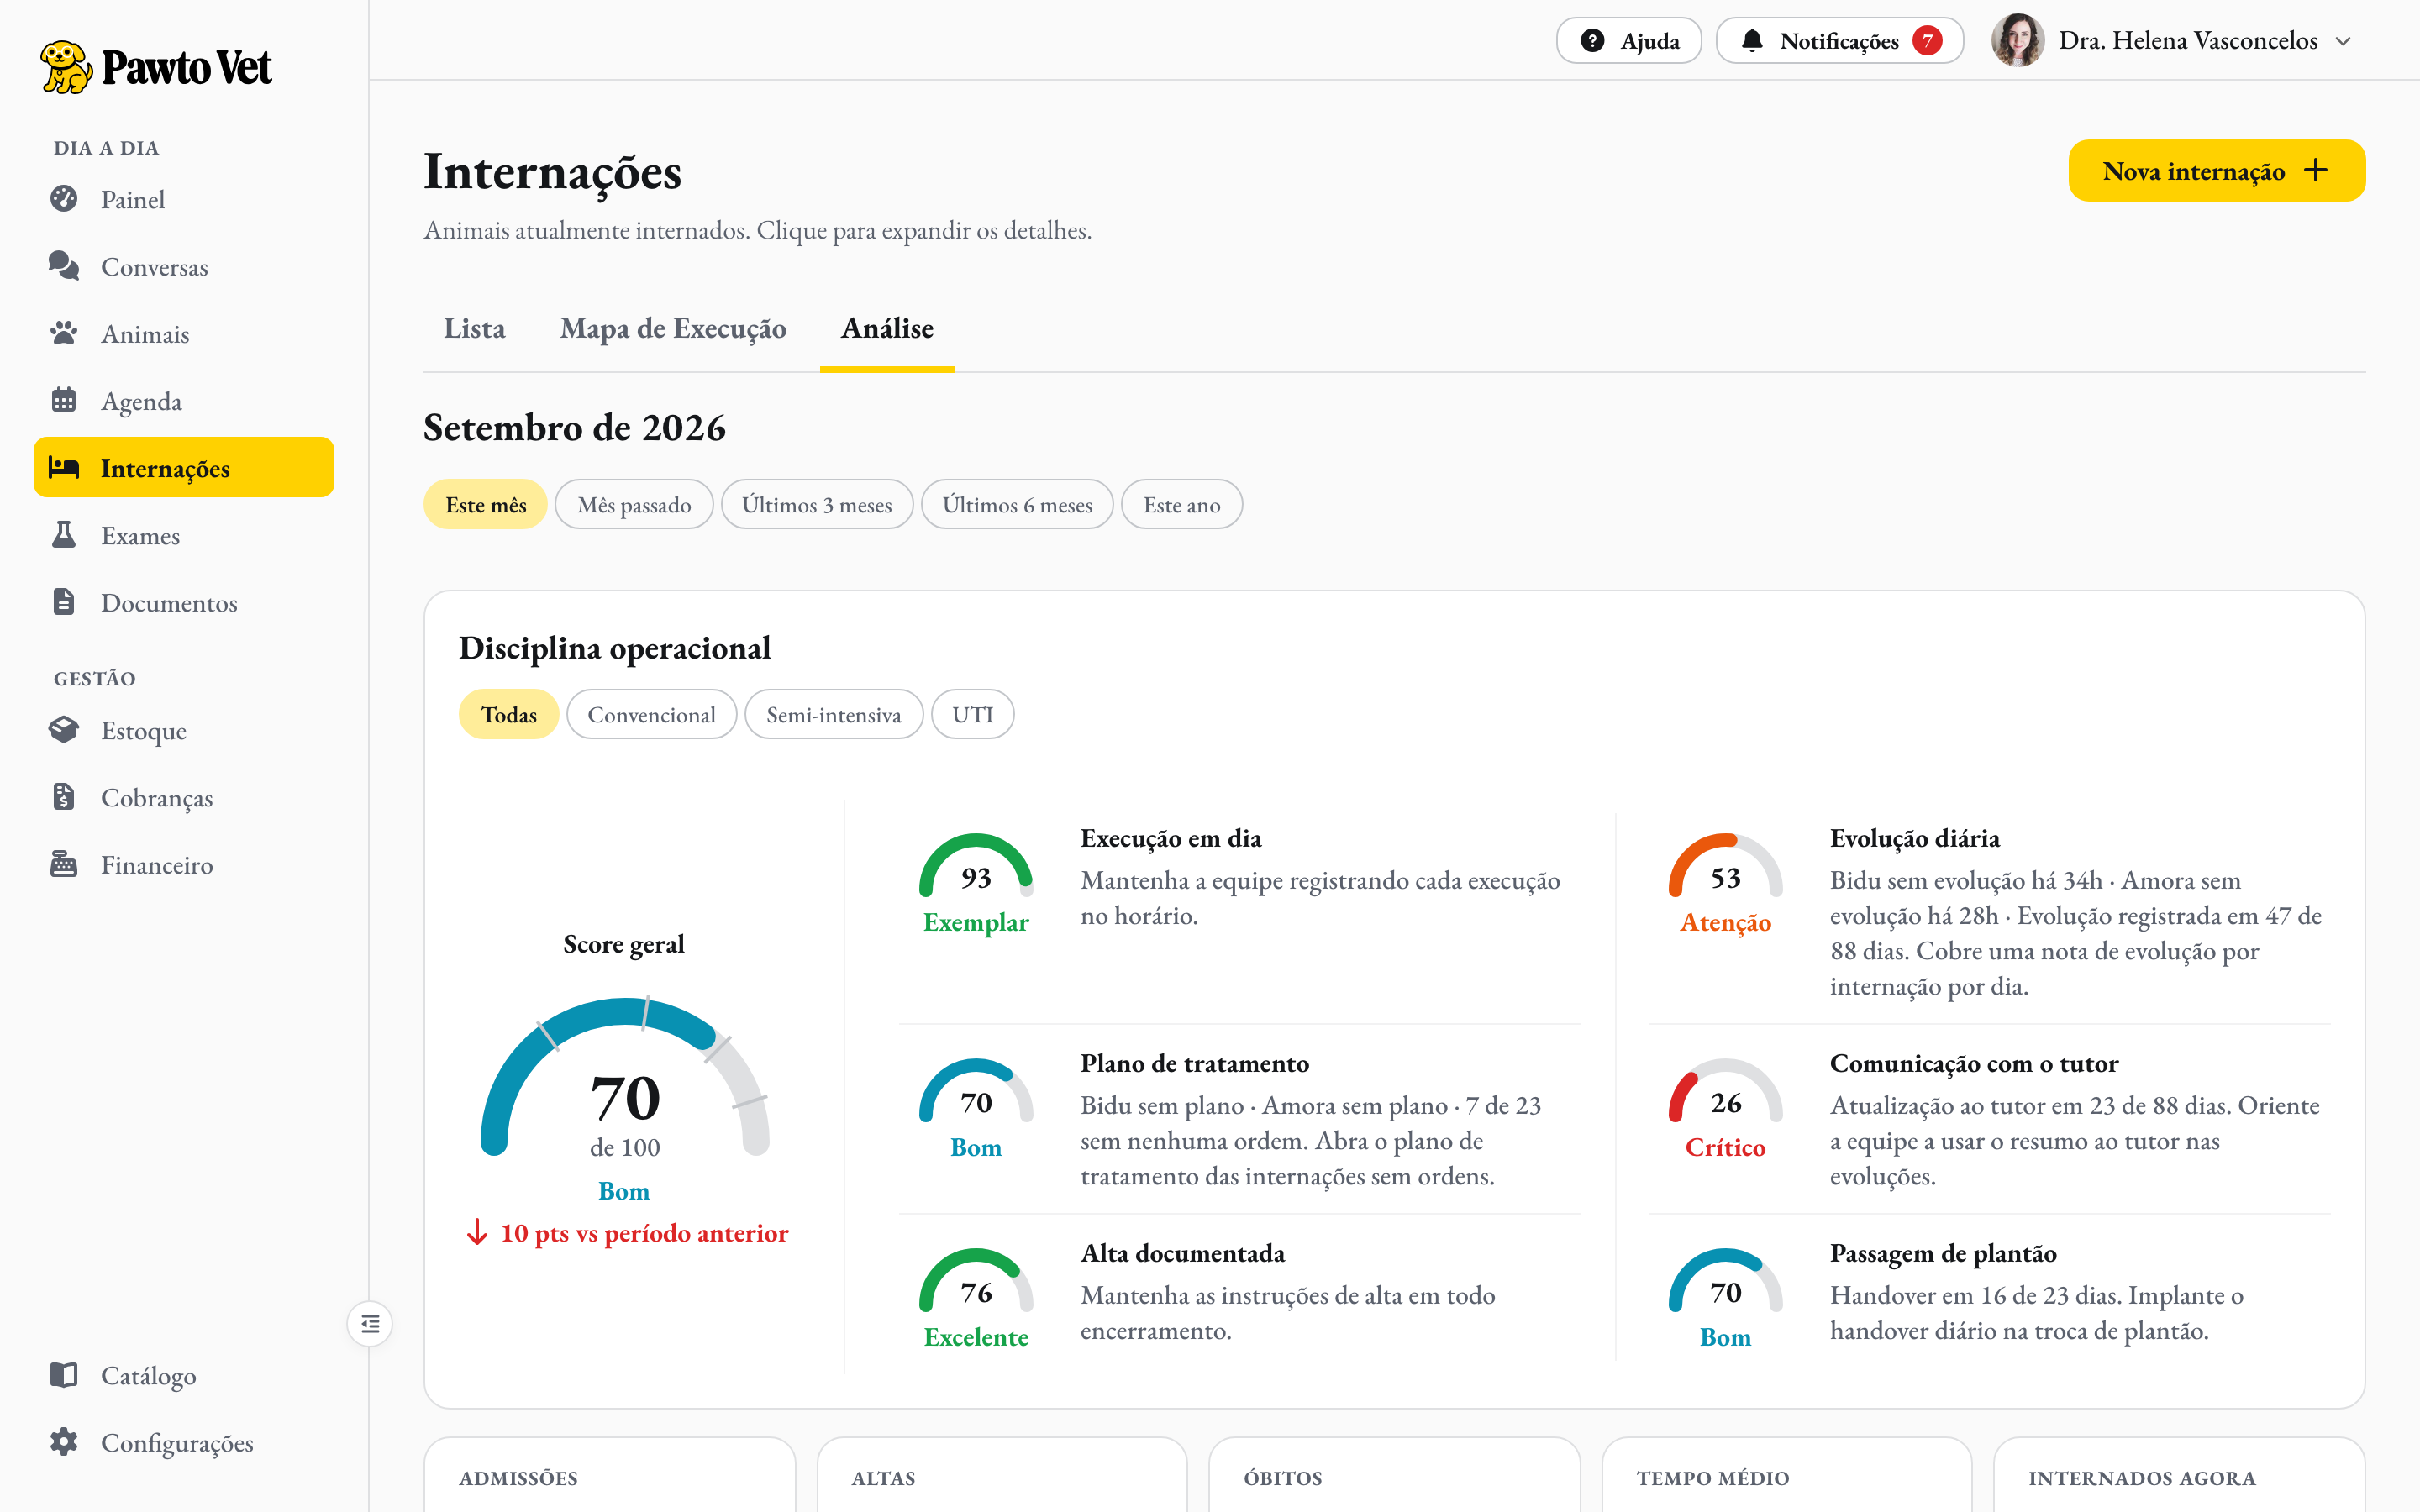Image resolution: width=2420 pixels, height=1512 pixels.
Task: Click the 'Crítico' status label
Action: click(x=1726, y=1147)
